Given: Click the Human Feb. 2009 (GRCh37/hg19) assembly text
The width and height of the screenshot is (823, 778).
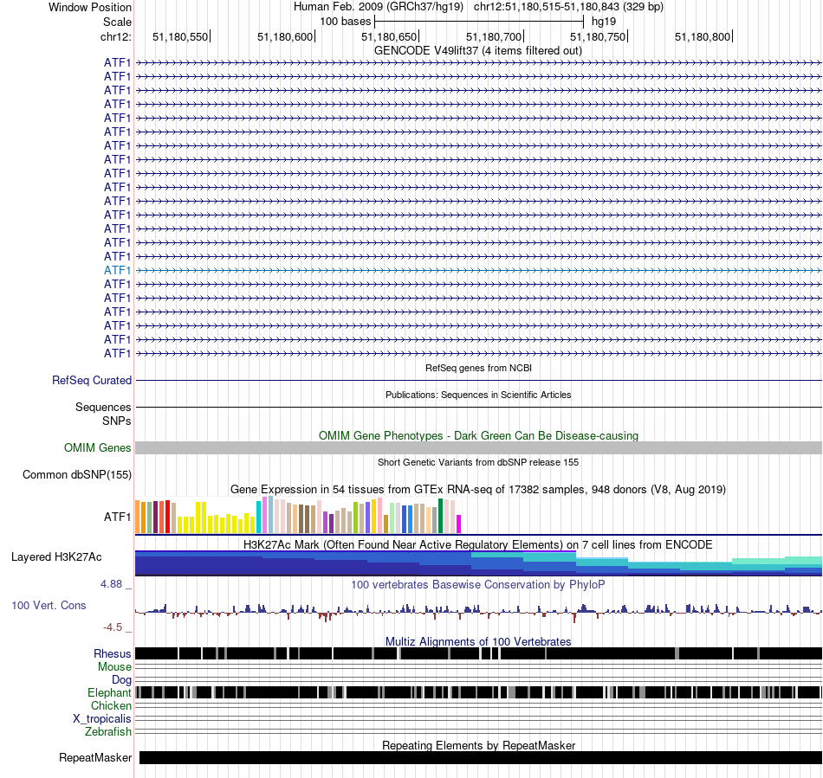Looking at the screenshot, I should point(379,7).
